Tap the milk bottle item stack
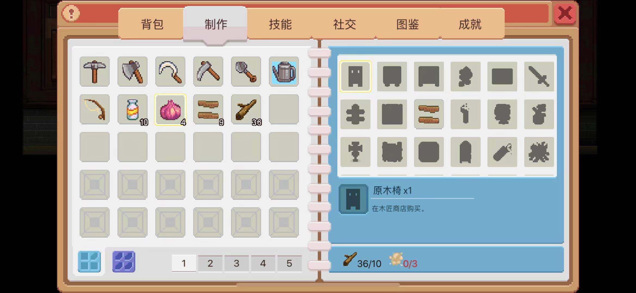Viewport: 636px width, 293px height. tap(132, 109)
